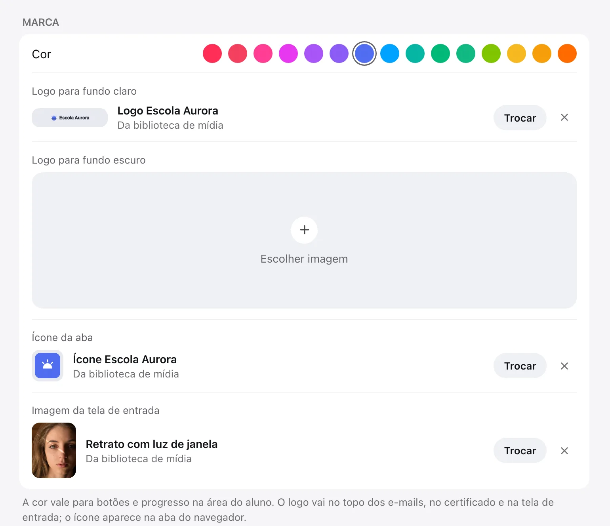The width and height of the screenshot is (610, 526).
Task: Click the "Imagem da tela de entrada" label
Action: click(95, 410)
